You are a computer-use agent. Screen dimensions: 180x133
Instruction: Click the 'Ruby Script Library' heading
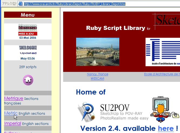tap(116, 28)
